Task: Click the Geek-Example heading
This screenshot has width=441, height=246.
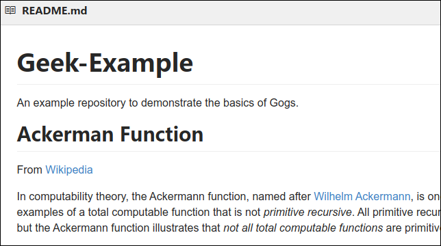Action: pyautogui.click(x=105, y=63)
